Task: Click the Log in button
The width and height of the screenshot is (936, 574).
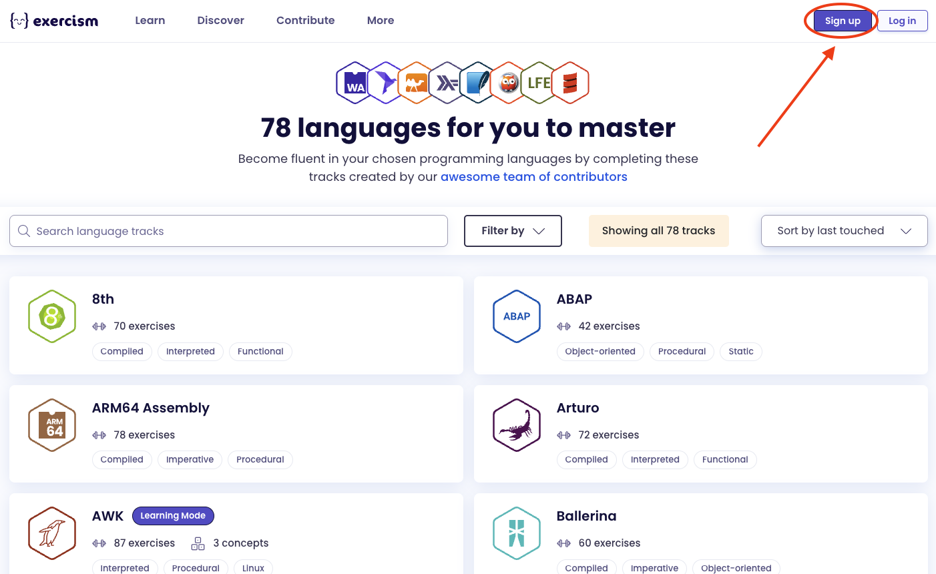Action: pos(902,21)
